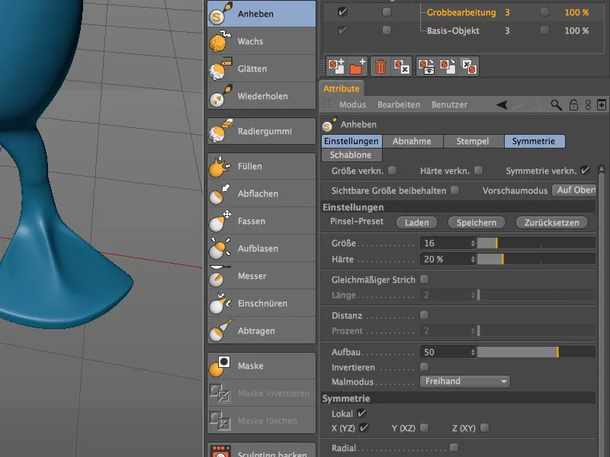The image size is (610, 457).
Task: Activate the Wiederholen brush
Action: tap(262, 96)
